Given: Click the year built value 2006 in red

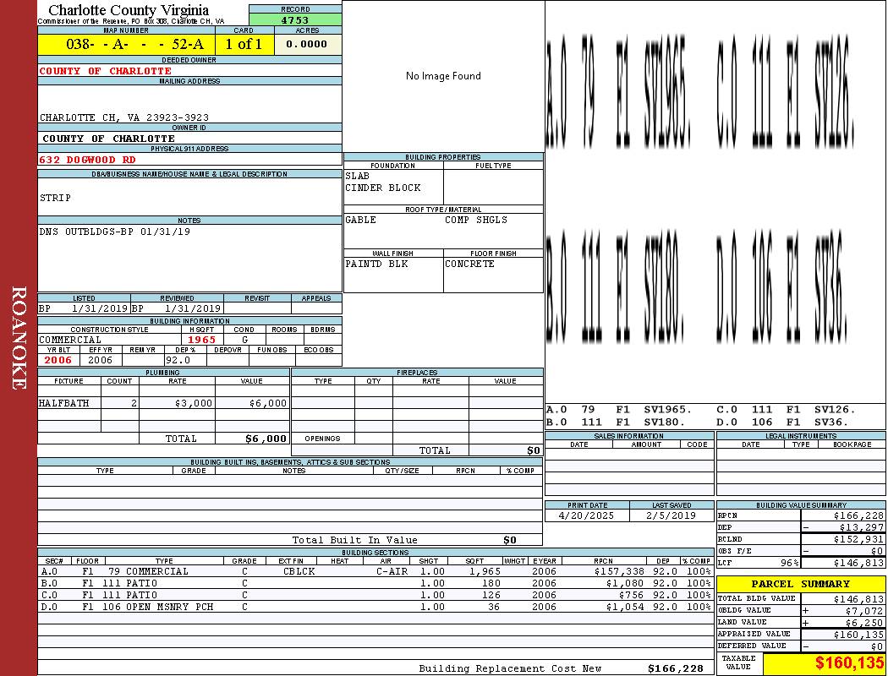Looking at the screenshot, I should pos(58,360).
